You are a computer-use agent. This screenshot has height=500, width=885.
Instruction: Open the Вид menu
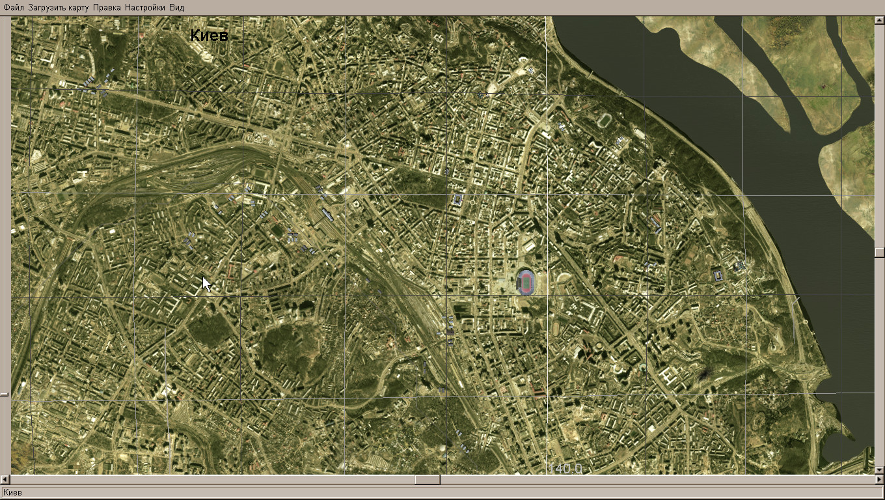pyautogui.click(x=176, y=8)
